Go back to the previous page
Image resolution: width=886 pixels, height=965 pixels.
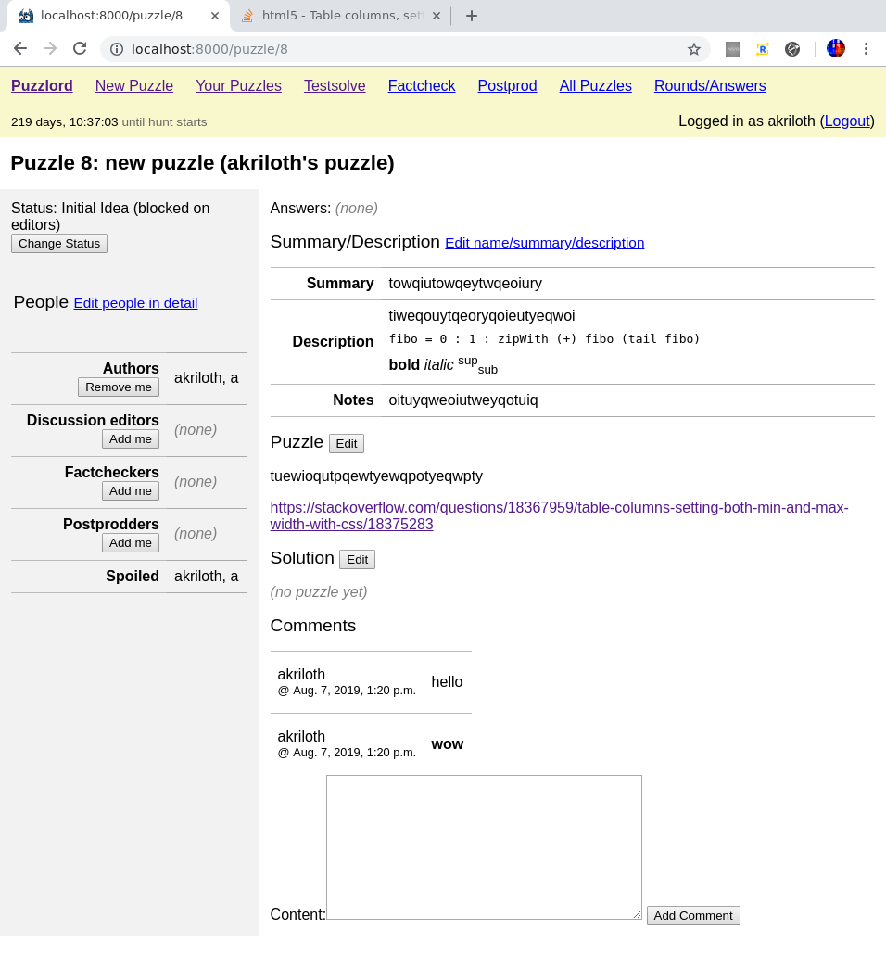[x=20, y=48]
